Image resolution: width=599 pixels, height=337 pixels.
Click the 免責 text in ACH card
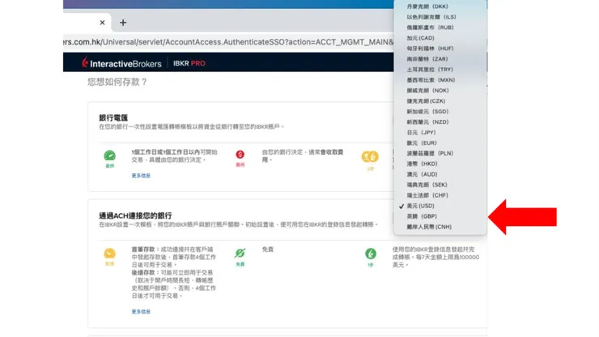[268, 250]
